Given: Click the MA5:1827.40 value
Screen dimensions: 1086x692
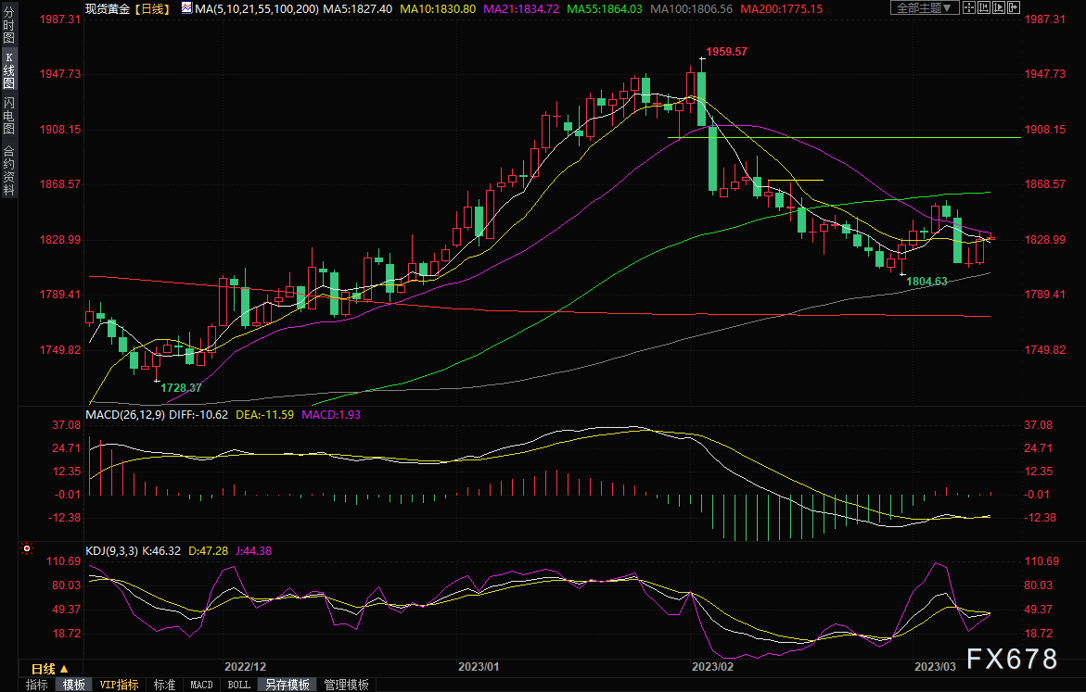Looking at the screenshot, I should tap(357, 9).
